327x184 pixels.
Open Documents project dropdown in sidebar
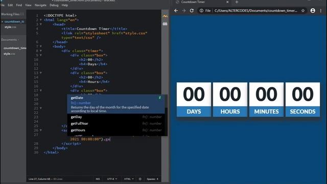(x=10, y=40)
